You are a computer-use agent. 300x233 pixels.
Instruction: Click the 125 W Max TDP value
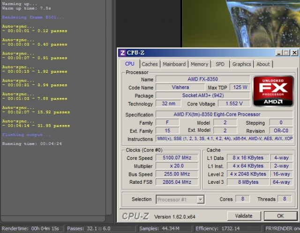pos(240,87)
